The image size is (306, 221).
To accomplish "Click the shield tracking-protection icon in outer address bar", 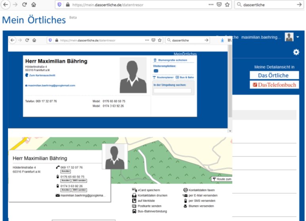I will (59, 4).
